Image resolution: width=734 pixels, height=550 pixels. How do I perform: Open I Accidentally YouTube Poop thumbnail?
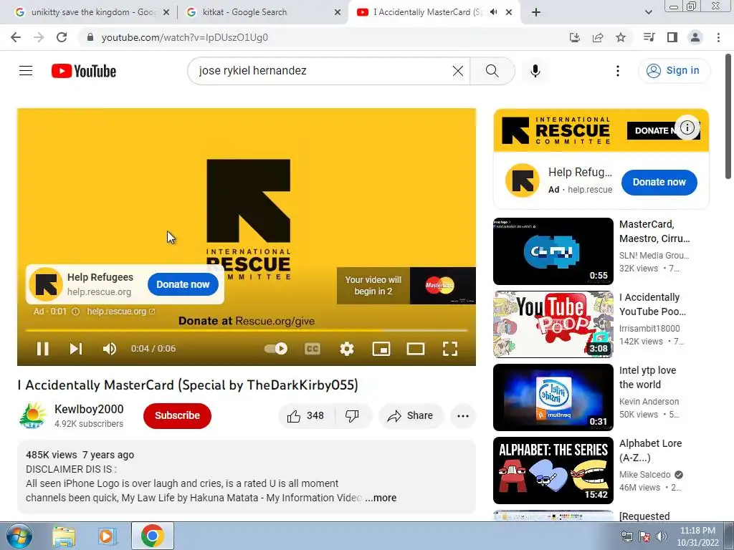pyautogui.click(x=553, y=324)
